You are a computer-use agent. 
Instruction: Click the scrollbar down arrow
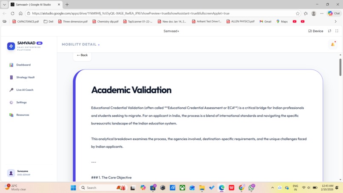click(340, 180)
